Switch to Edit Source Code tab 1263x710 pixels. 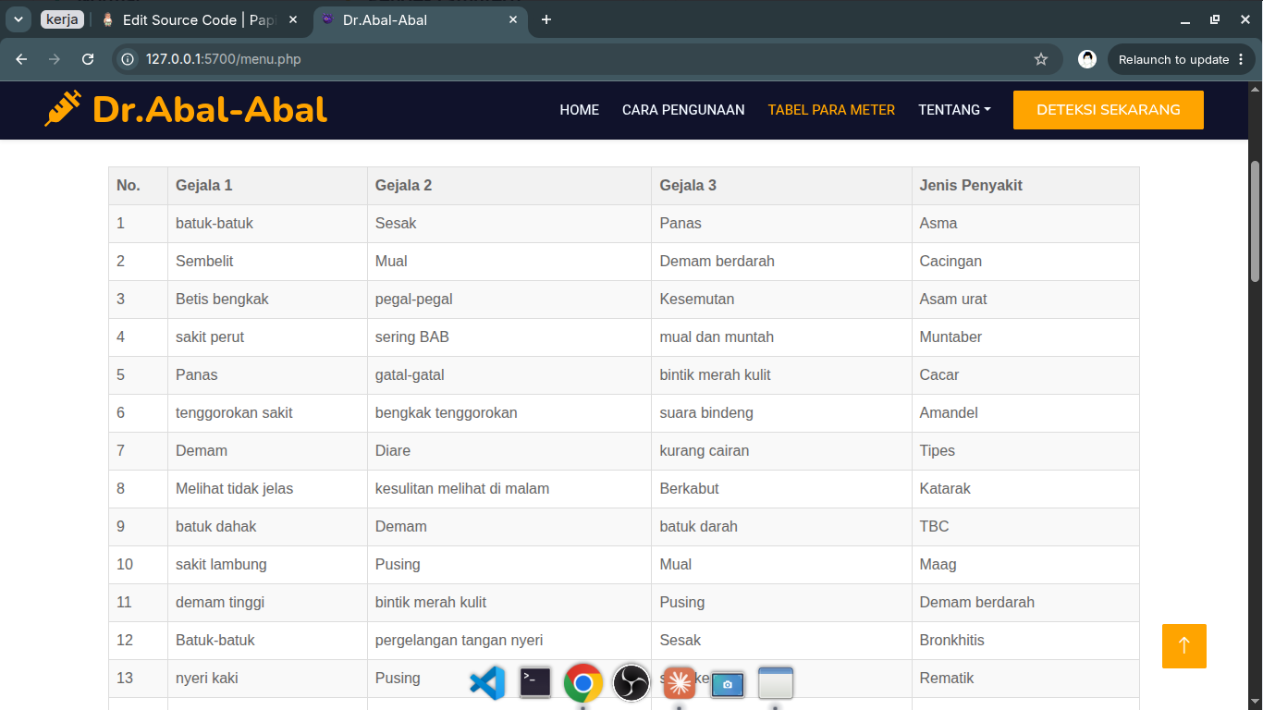[x=200, y=19]
